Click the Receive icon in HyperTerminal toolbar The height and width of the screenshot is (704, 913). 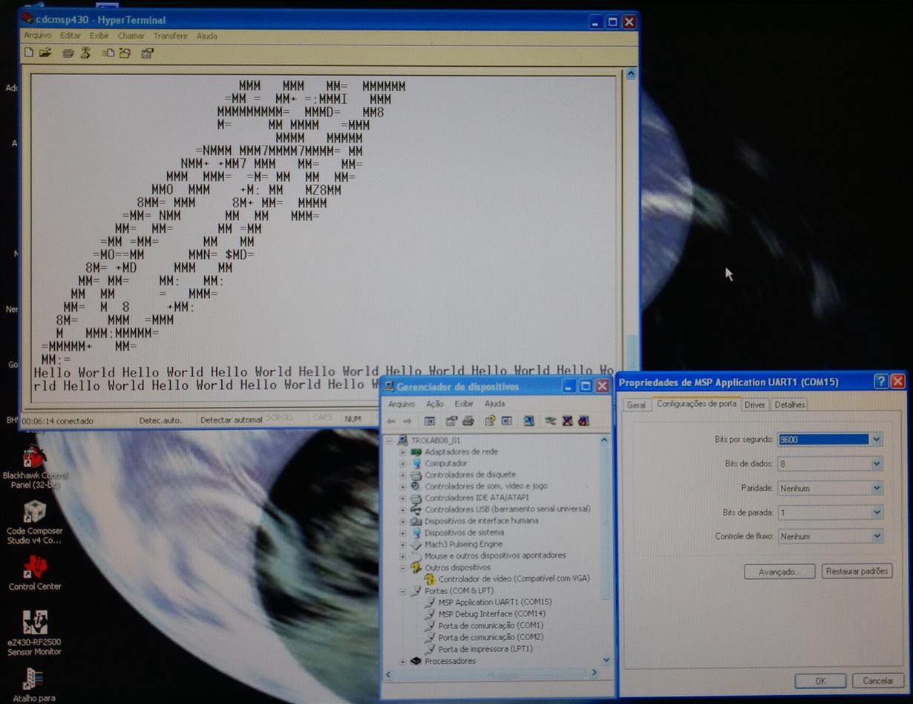click(125, 53)
